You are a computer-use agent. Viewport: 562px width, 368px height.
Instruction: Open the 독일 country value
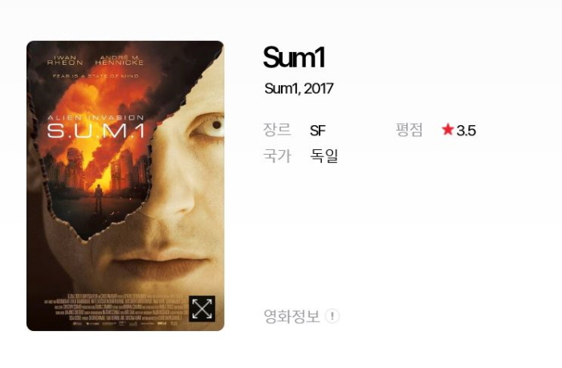tap(324, 156)
